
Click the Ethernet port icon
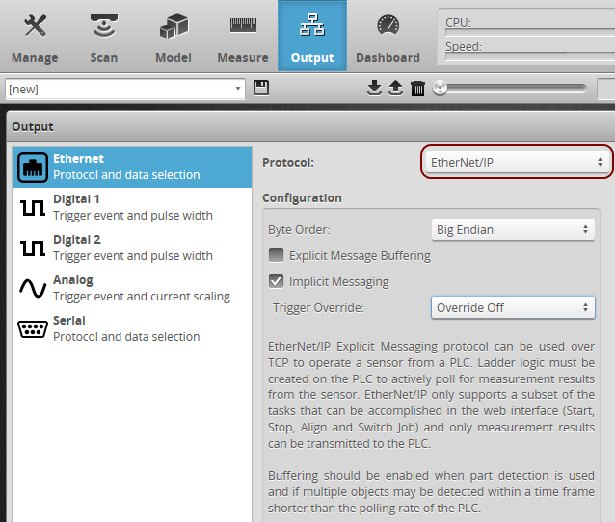click(x=33, y=168)
